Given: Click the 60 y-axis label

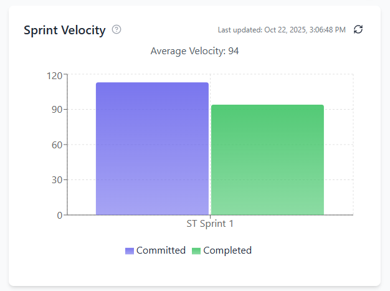Looking at the screenshot, I should (x=57, y=145).
